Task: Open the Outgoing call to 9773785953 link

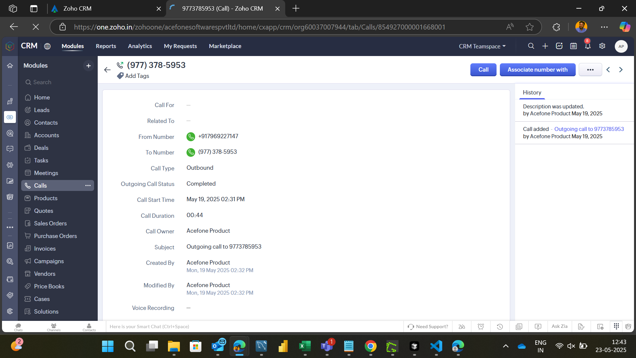Action: click(589, 129)
